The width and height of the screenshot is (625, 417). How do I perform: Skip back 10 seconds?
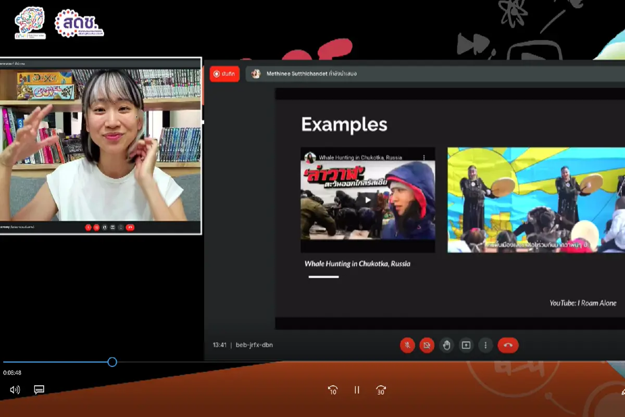coord(333,390)
